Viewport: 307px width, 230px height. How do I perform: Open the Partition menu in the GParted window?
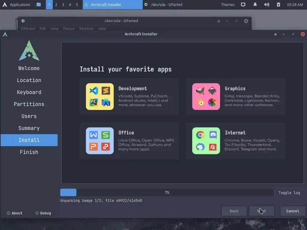point(86,28)
